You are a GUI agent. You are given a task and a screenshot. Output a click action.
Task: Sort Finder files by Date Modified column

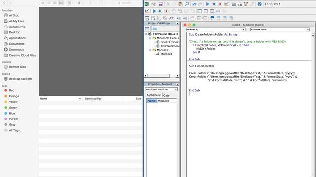coord(103,99)
